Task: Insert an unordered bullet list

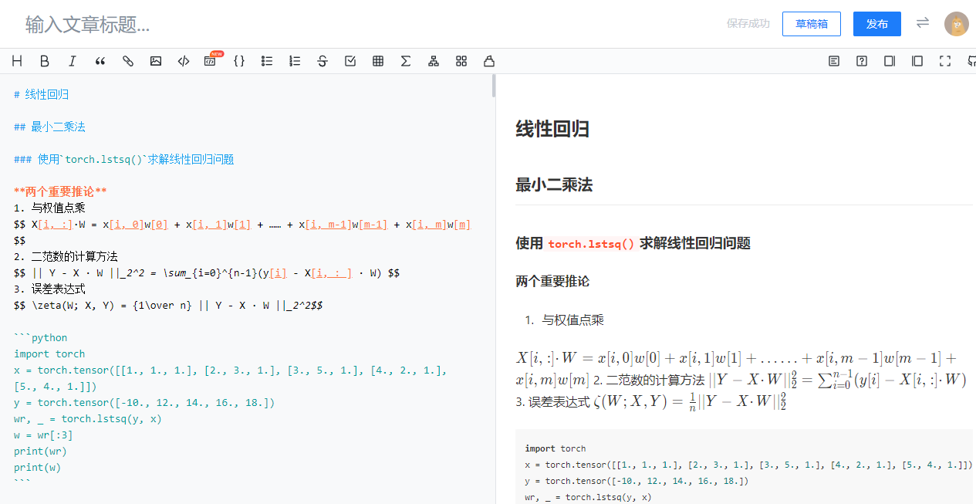Action: click(267, 61)
